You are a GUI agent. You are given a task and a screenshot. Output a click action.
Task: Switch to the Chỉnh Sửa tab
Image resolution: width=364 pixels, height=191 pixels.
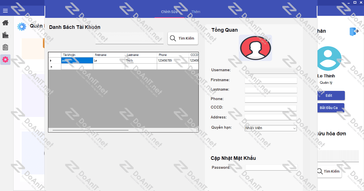pos(169,12)
